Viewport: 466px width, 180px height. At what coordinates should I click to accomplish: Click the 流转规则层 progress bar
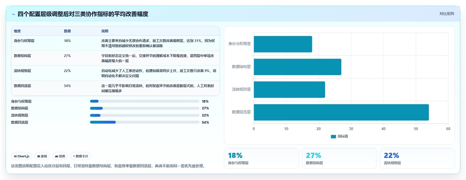(145, 115)
